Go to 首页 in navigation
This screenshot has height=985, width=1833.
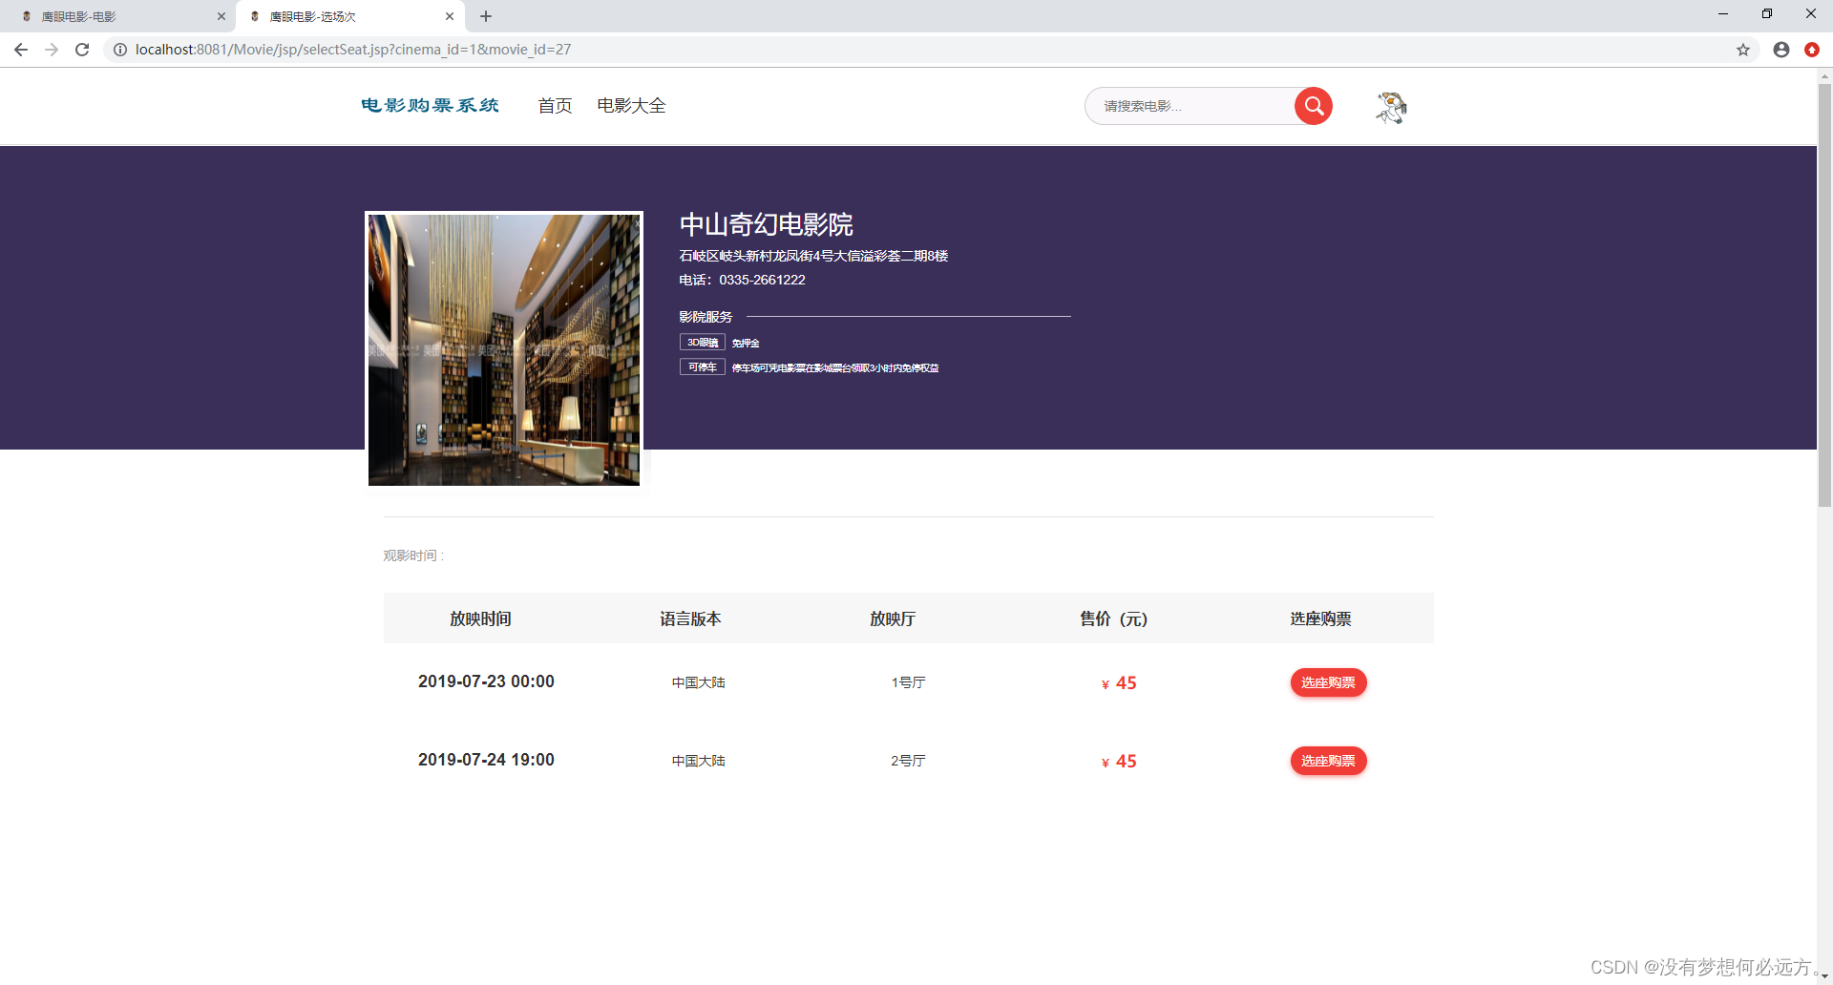555,106
